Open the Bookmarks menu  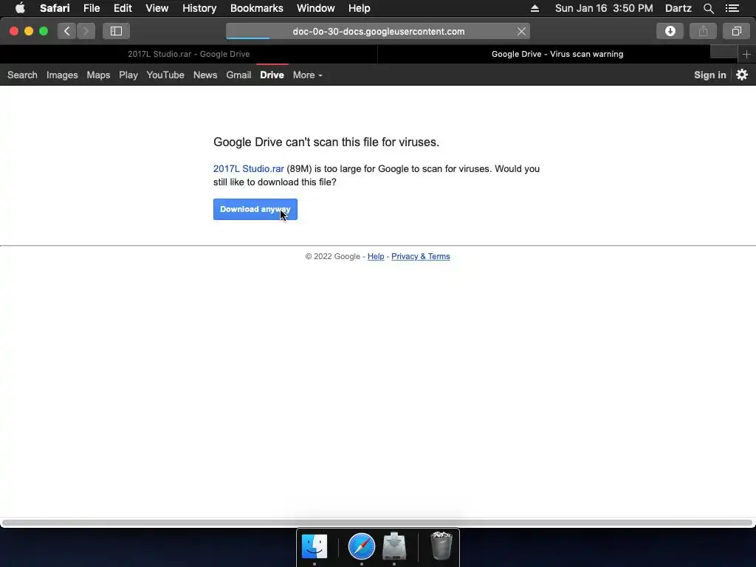[x=256, y=8]
